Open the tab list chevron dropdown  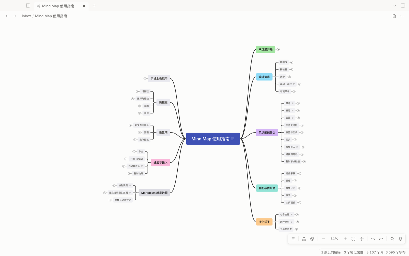(x=395, y=6)
